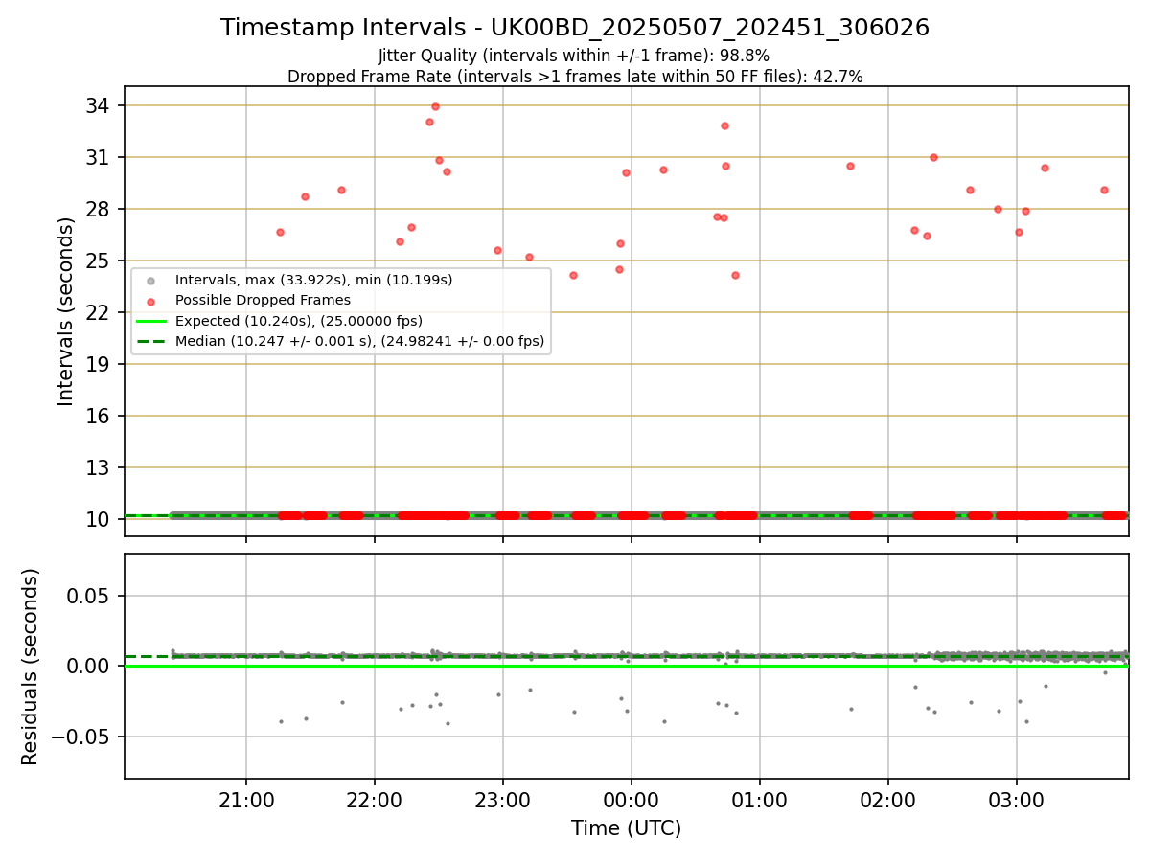Click the isolated red point between 01:00 and 02:00
Viewport: 1150px width, 862px height.
coord(850,166)
